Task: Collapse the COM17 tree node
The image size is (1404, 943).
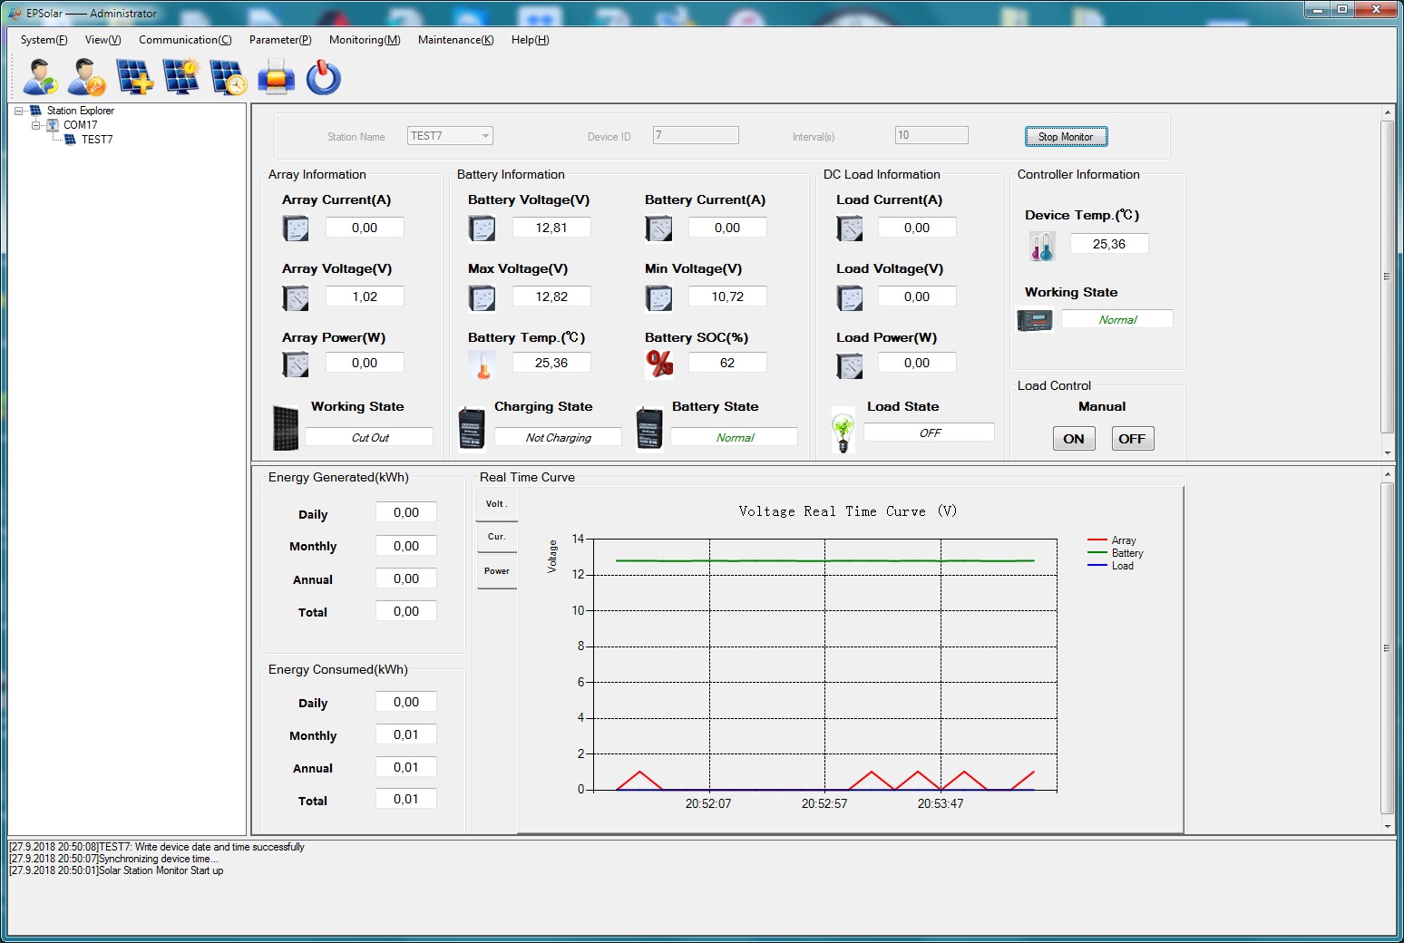Action: point(36,125)
